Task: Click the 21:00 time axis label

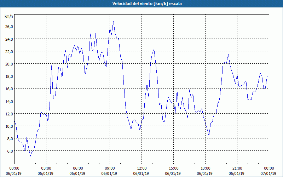Action: 237,169
